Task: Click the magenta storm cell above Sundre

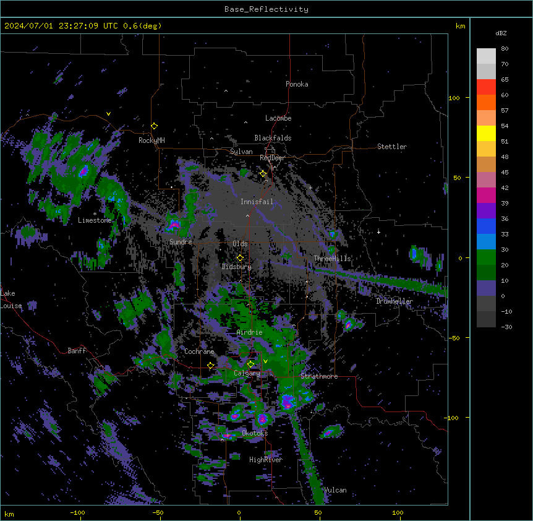Action: pyautogui.click(x=174, y=225)
